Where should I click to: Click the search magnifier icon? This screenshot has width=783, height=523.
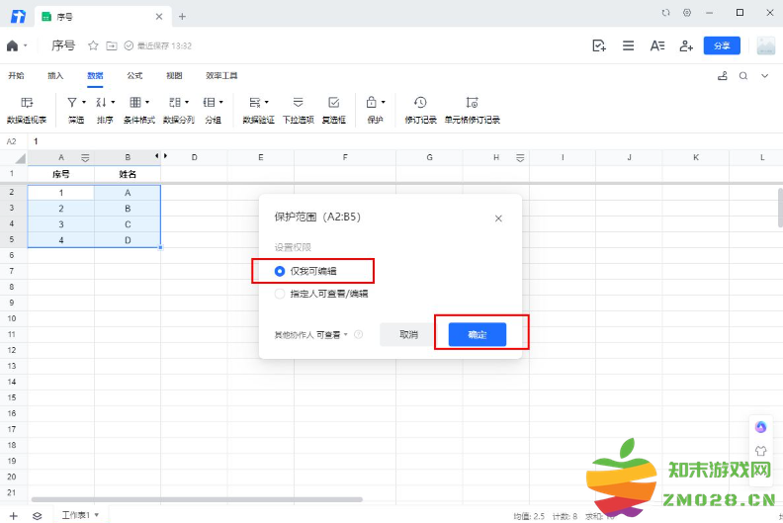[764, 75]
